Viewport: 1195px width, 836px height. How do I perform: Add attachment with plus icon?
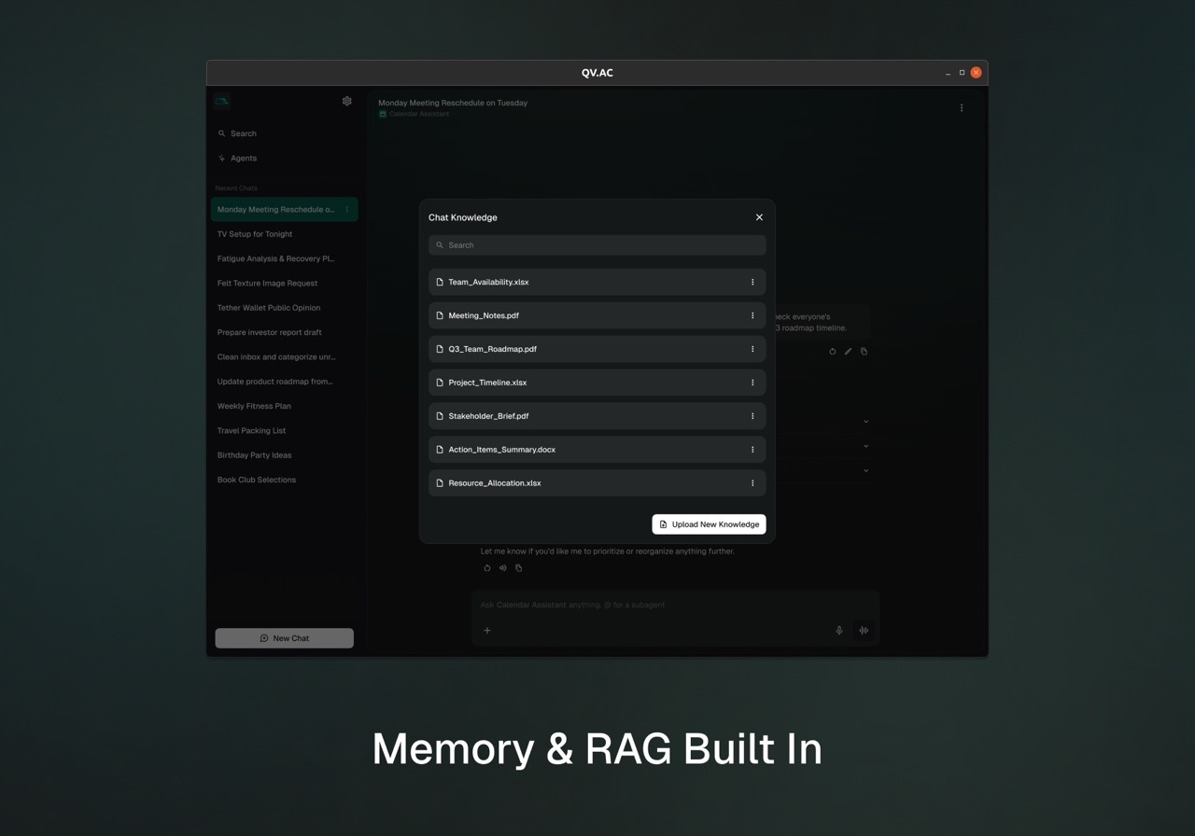pos(486,631)
